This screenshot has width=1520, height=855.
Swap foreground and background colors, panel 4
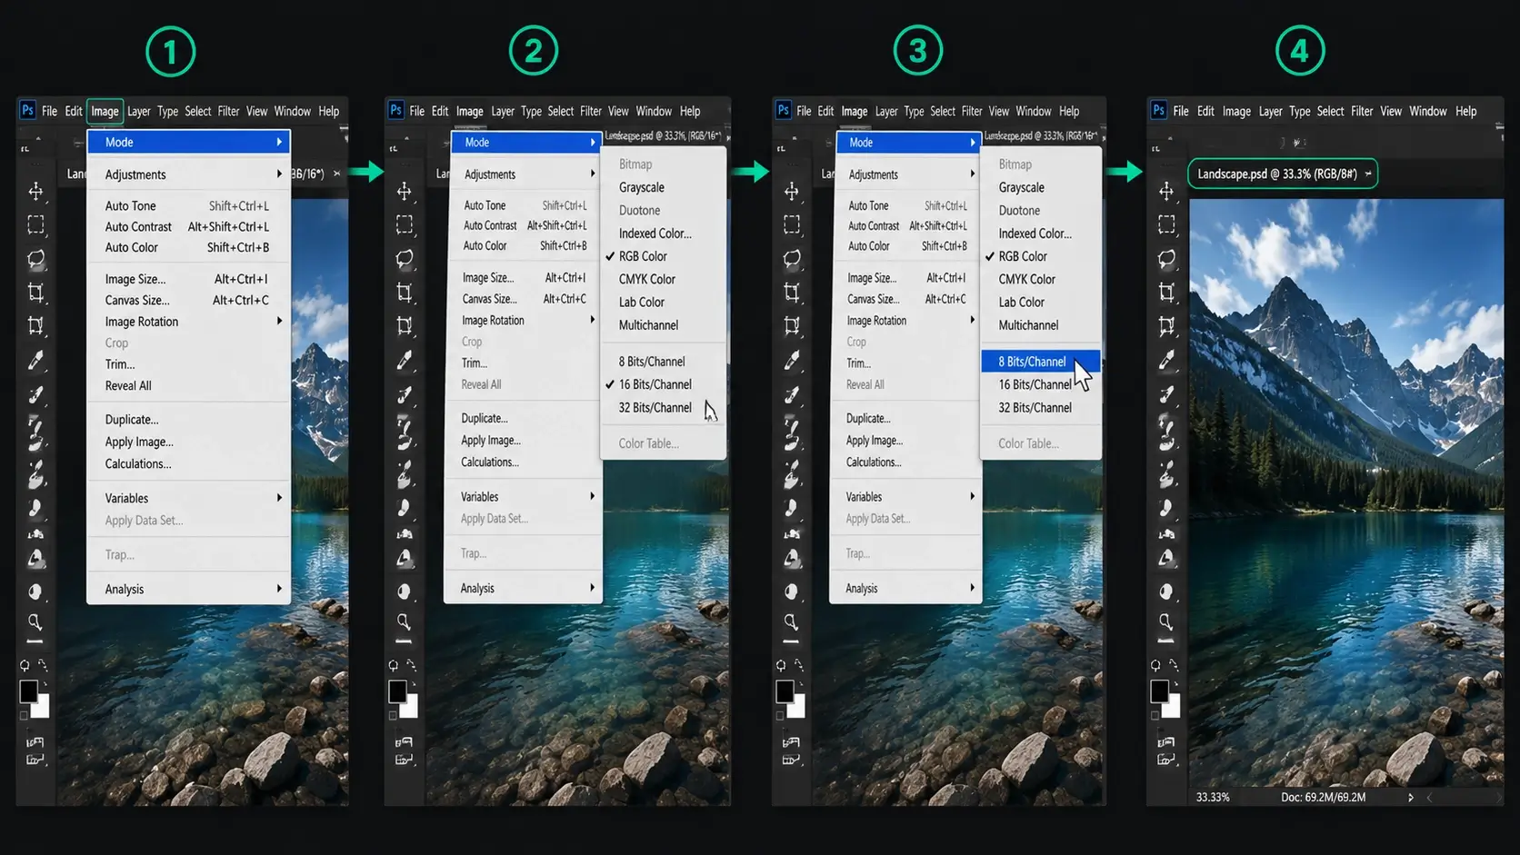pos(1174,665)
